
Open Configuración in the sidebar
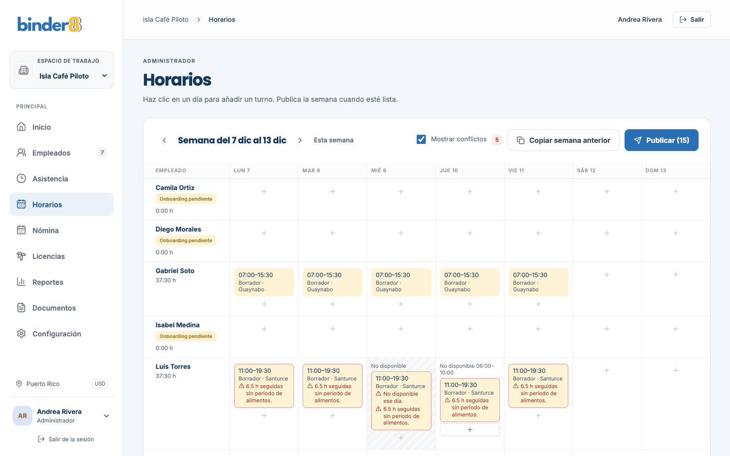point(61,333)
